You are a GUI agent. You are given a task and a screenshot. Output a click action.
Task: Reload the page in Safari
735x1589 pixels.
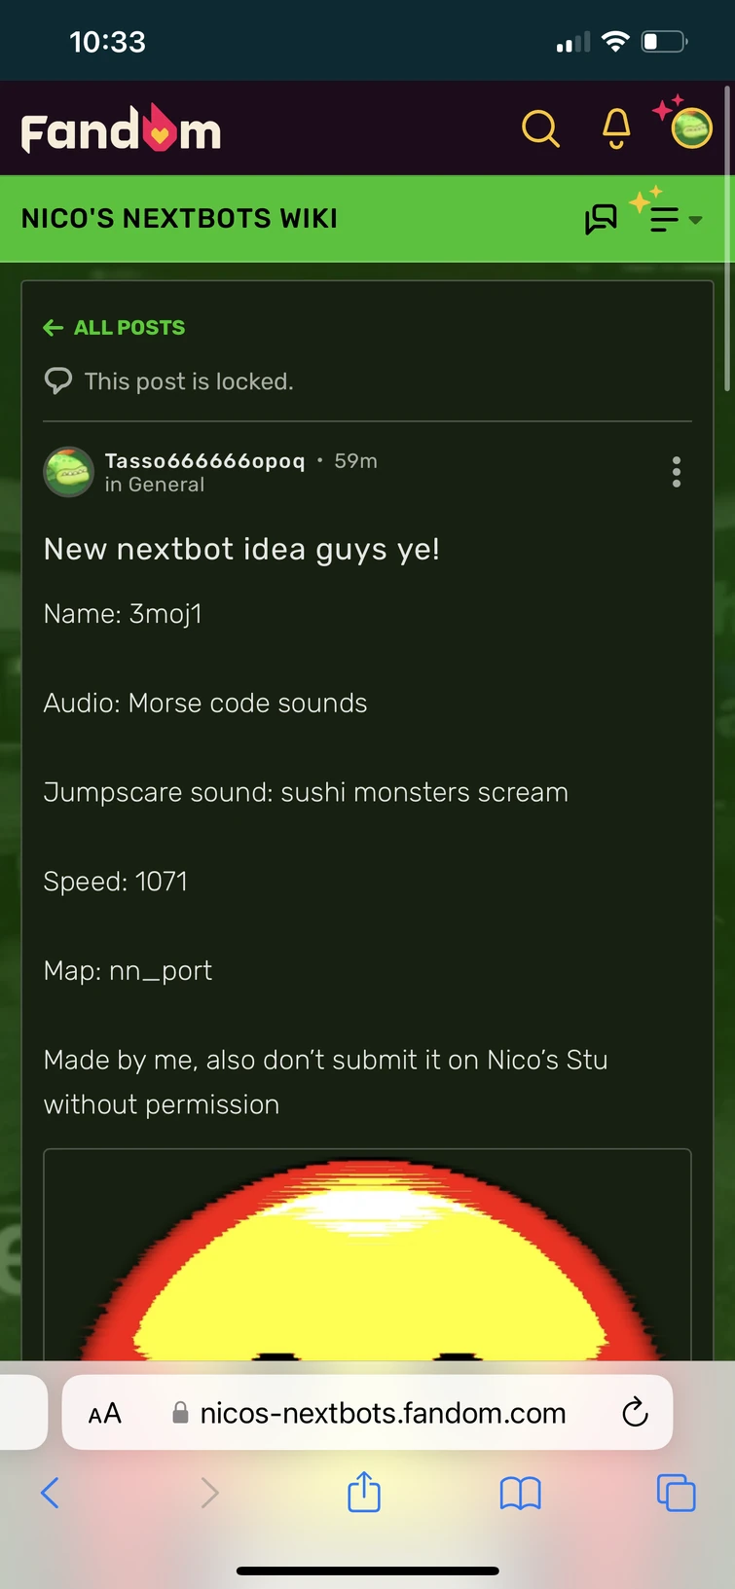(635, 1412)
